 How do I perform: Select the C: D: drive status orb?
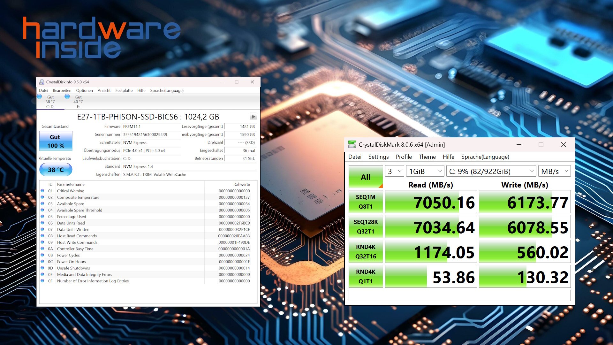39,96
